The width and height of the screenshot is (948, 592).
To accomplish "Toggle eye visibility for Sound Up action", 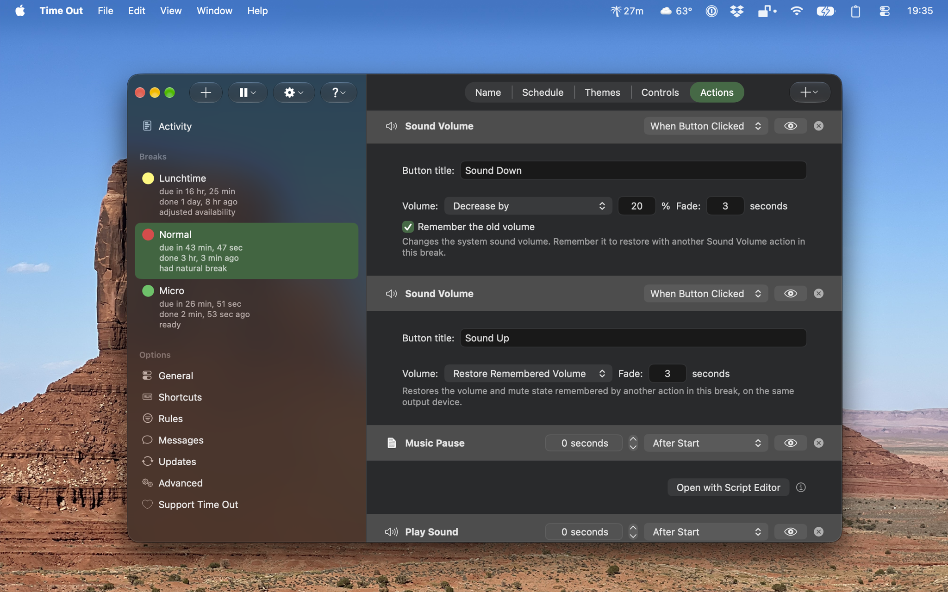I will click(x=791, y=294).
